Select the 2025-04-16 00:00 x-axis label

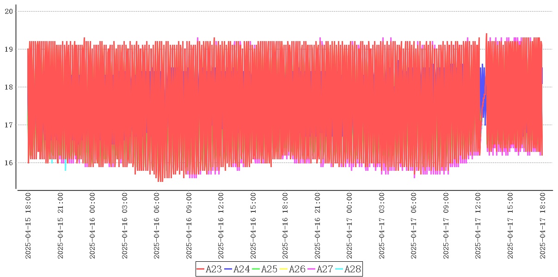[92, 226]
